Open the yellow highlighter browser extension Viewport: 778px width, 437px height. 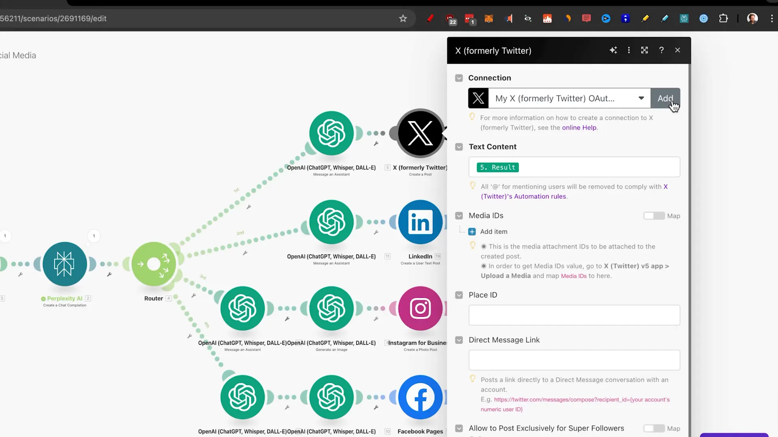(645, 19)
